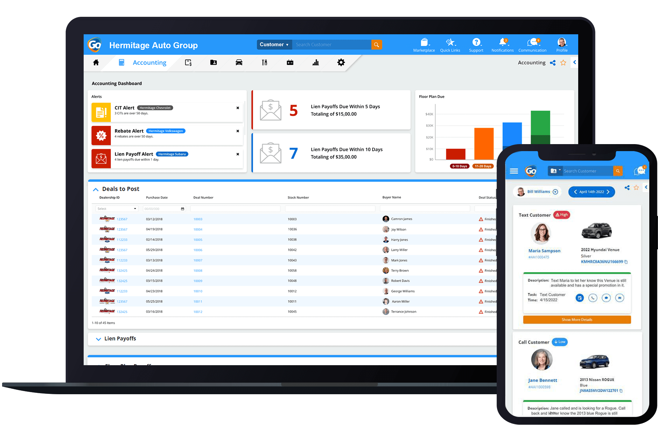This screenshot has height=425, width=658.
Task: Collapse the Deals to Post section
Action: click(96, 189)
